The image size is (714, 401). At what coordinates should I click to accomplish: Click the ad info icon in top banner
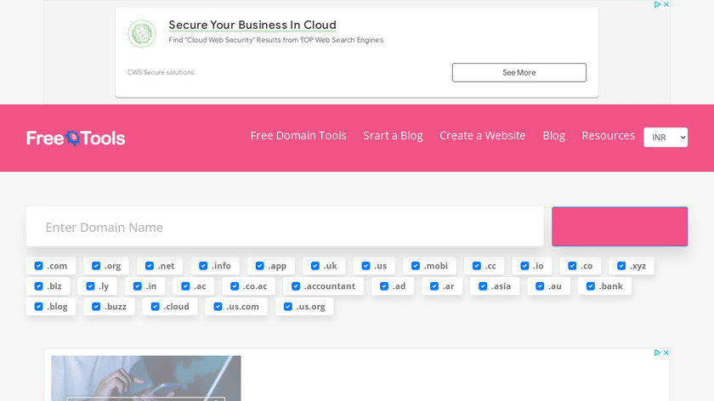coord(657,4)
